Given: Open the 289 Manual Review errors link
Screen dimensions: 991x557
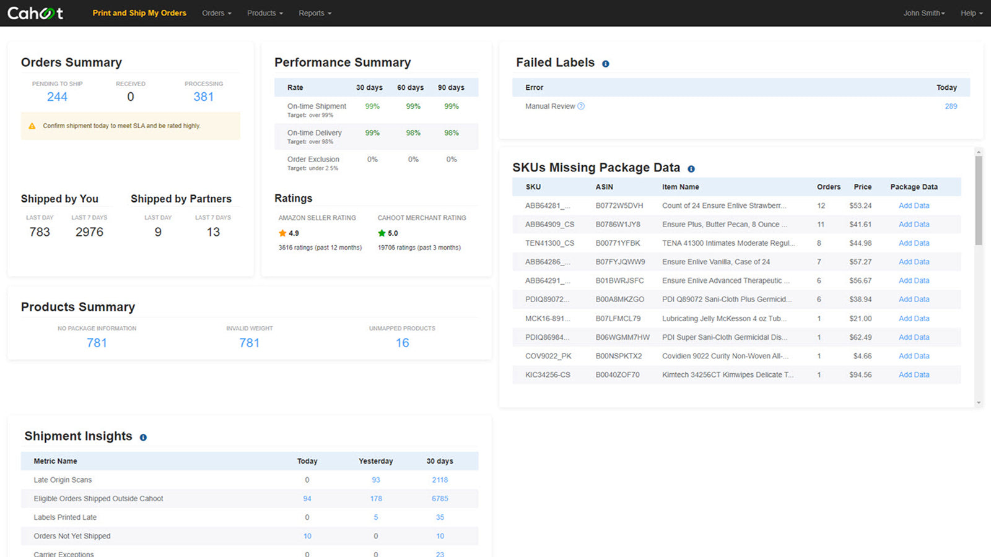Looking at the screenshot, I should click(x=951, y=106).
